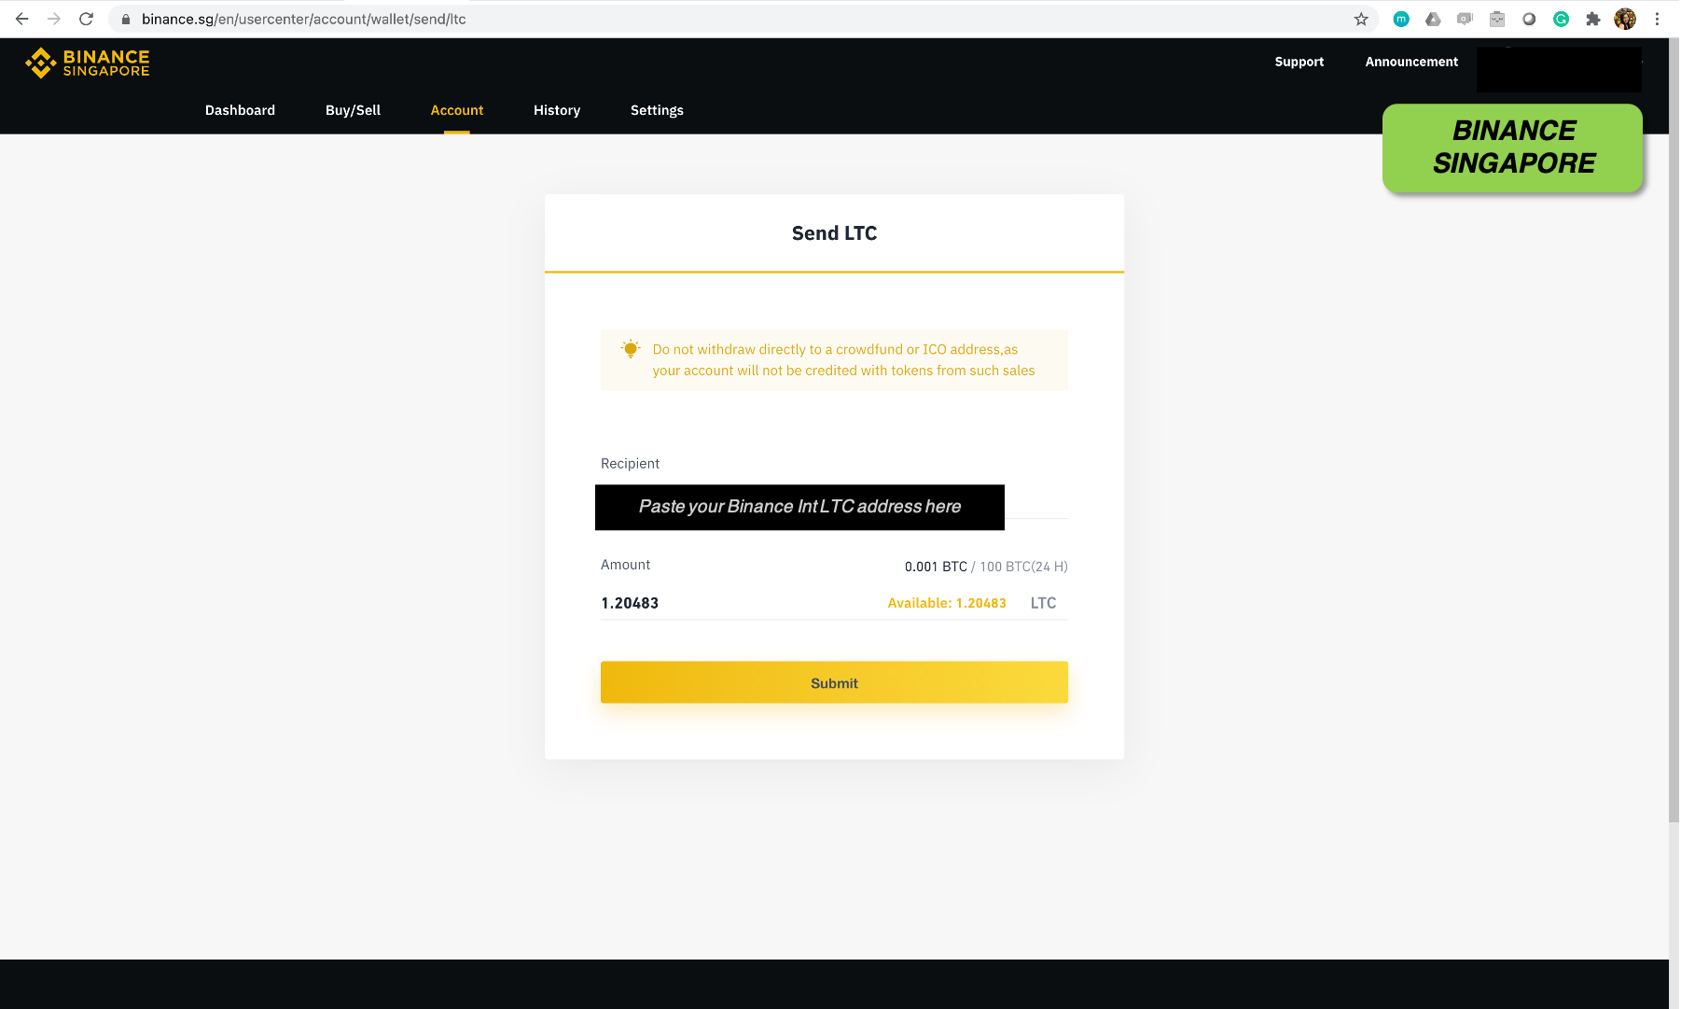
Task: Open the Buy/Sell tab
Action: (353, 110)
